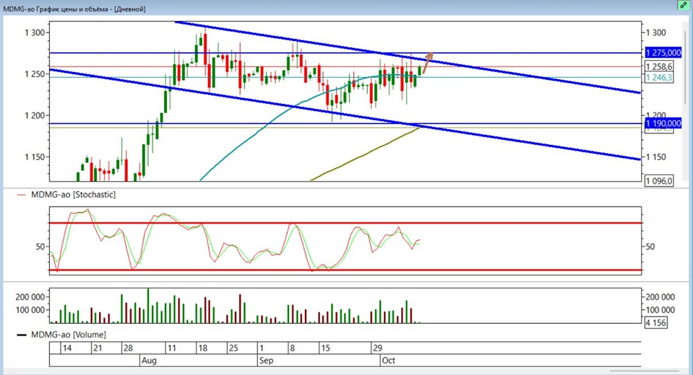The width and height of the screenshot is (693, 375).
Task: Click the 1 150 label on right price axis
Action: point(656,157)
